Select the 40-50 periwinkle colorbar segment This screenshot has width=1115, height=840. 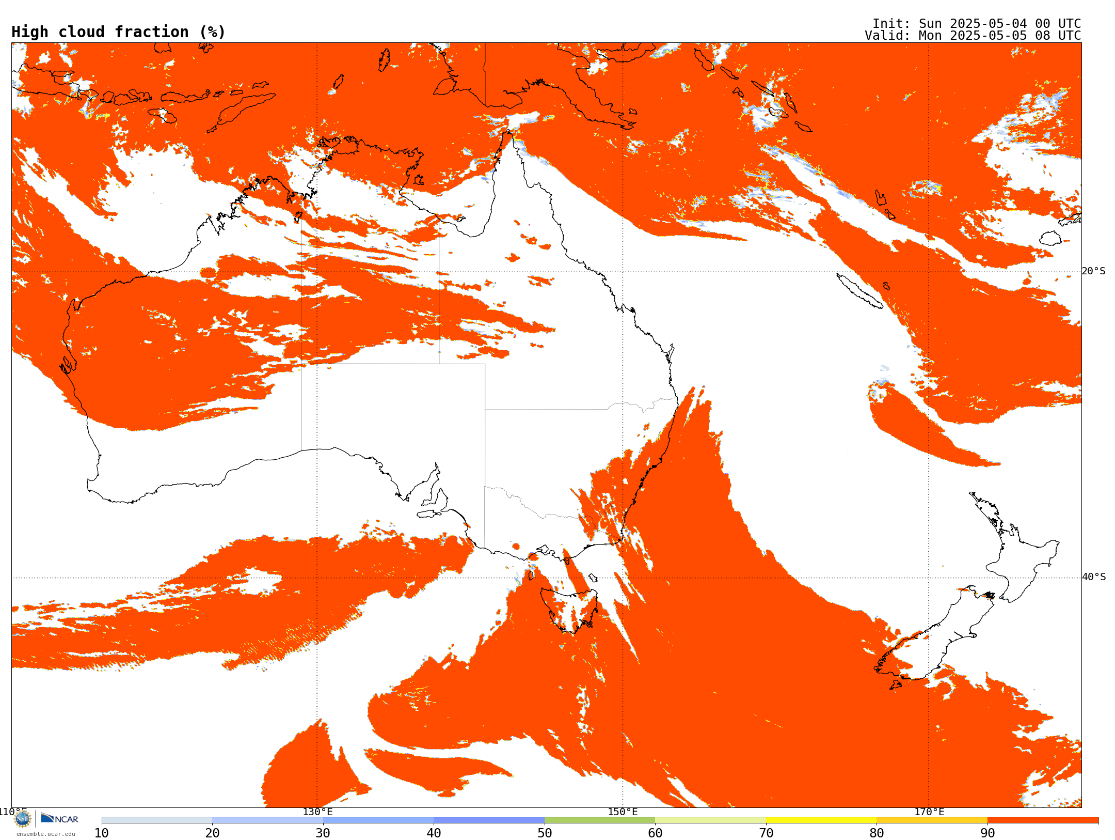(489, 820)
